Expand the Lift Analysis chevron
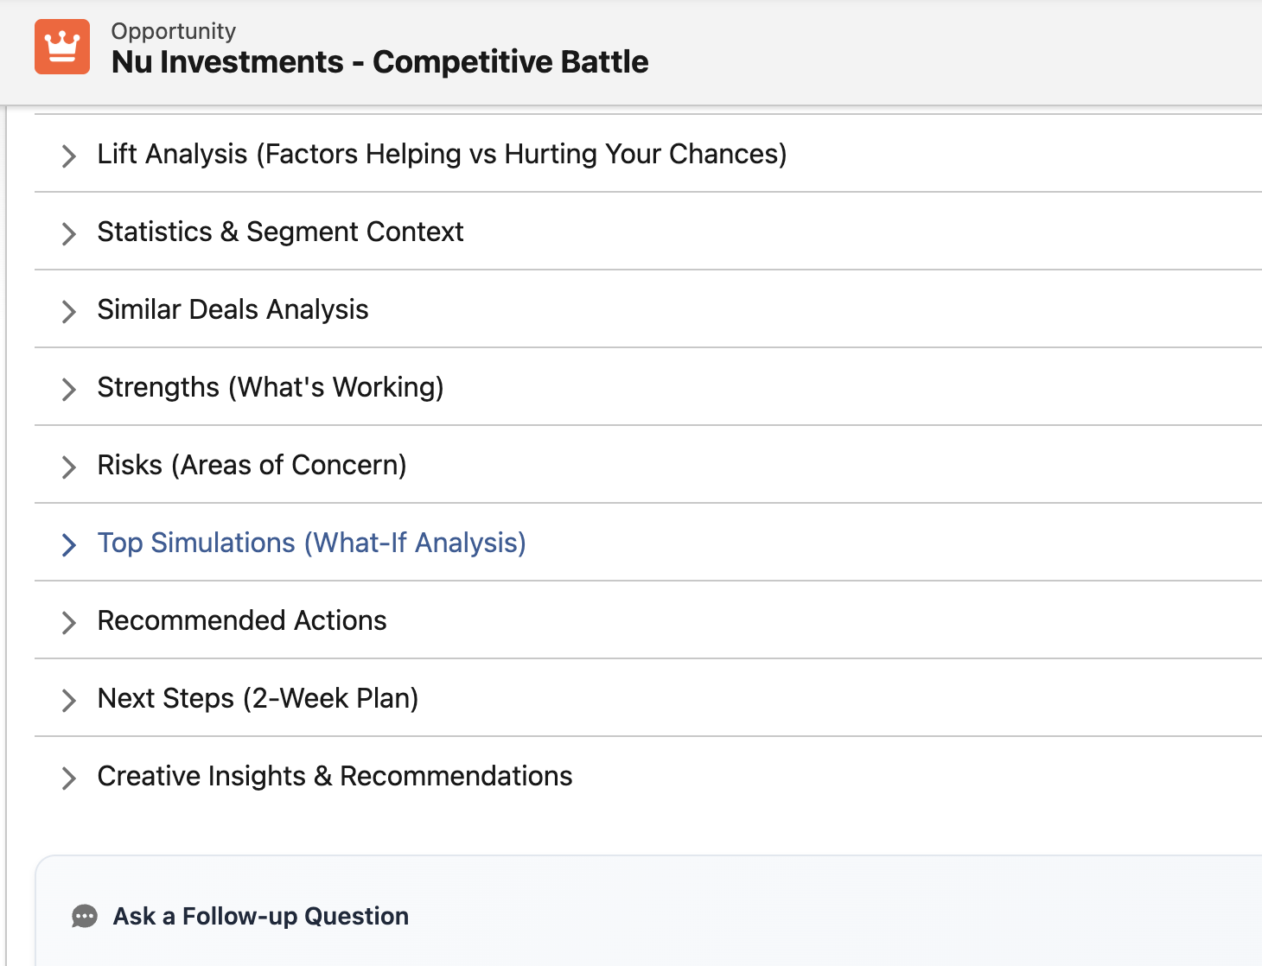The height and width of the screenshot is (966, 1262). 69,156
